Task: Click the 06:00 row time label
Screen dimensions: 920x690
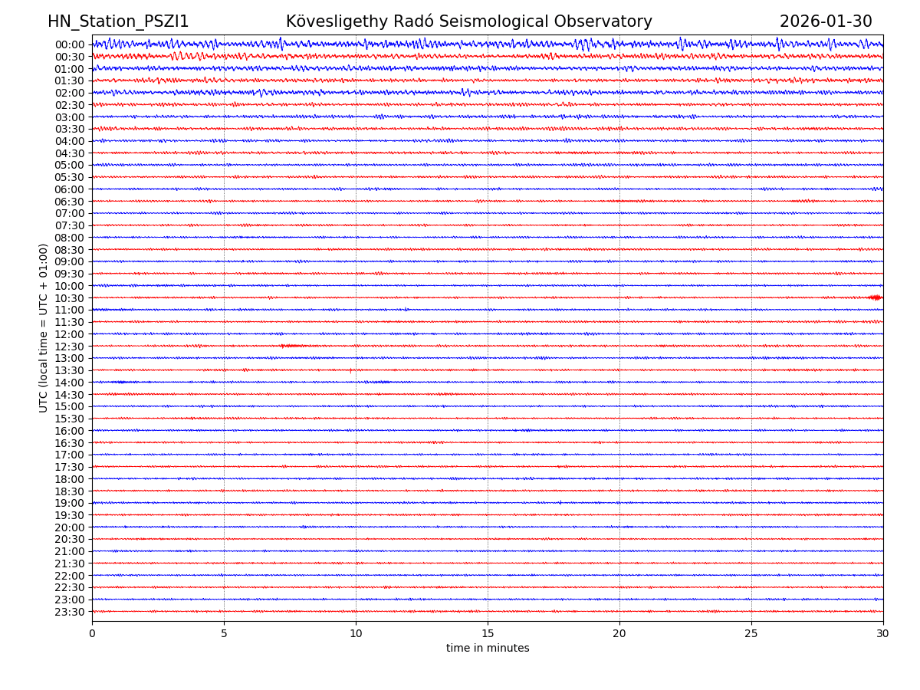Action: [69, 189]
